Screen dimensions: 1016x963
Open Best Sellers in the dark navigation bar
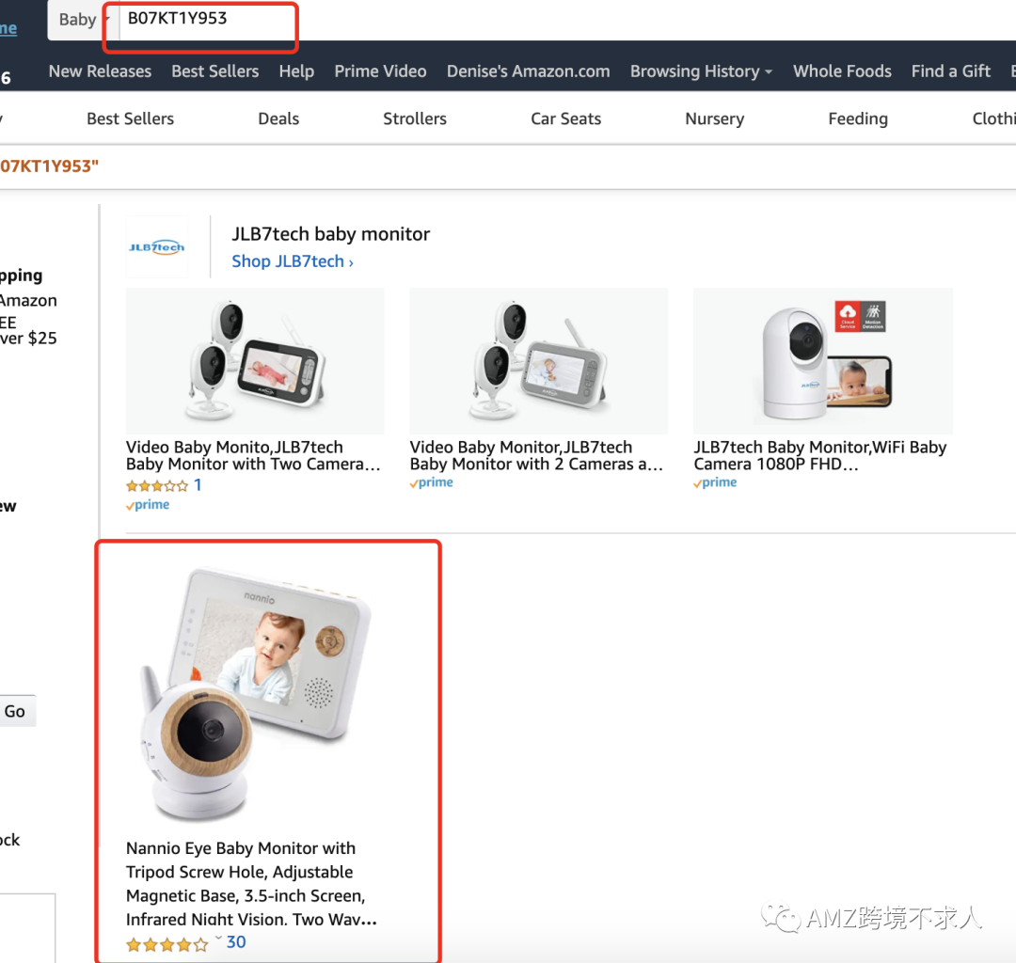point(215,71)
